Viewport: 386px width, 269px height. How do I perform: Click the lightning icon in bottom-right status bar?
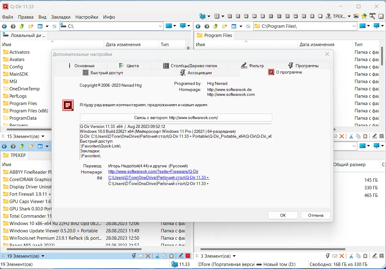[x=328, y=256]
